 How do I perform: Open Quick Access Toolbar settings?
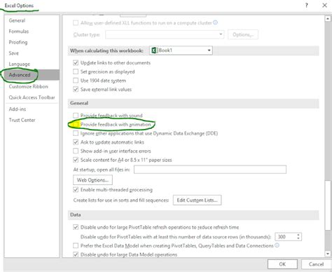pyautogui.click(x=32, y=97)
